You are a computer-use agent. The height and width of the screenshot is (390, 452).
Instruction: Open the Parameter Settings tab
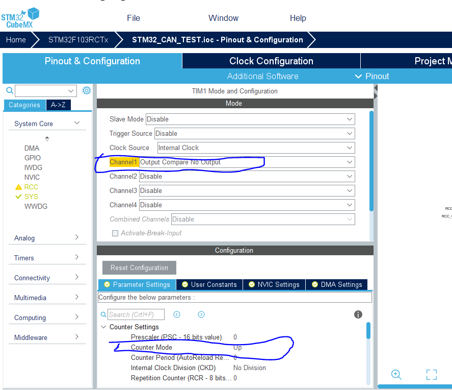click(x=137, y=285)
